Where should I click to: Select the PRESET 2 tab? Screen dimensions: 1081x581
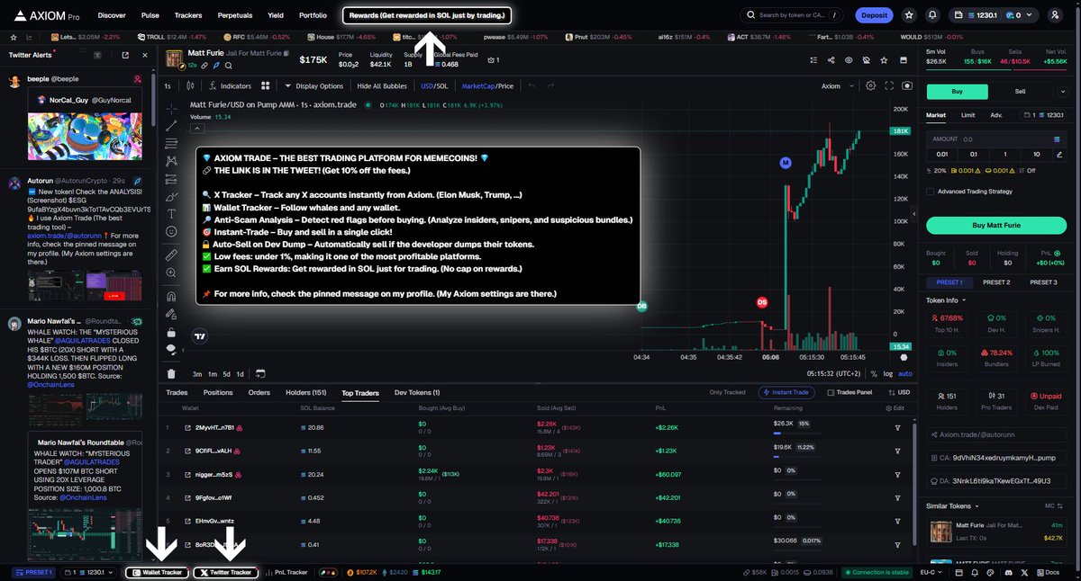[x=995, y=282]
